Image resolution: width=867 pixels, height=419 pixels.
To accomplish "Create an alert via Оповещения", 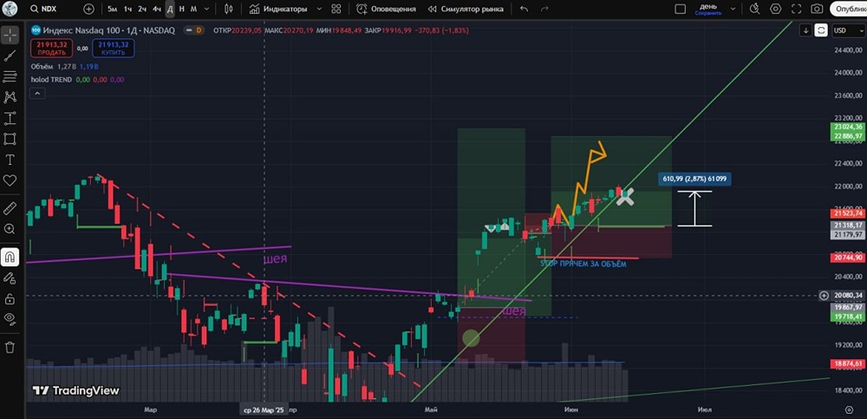I will pos(387,9).
